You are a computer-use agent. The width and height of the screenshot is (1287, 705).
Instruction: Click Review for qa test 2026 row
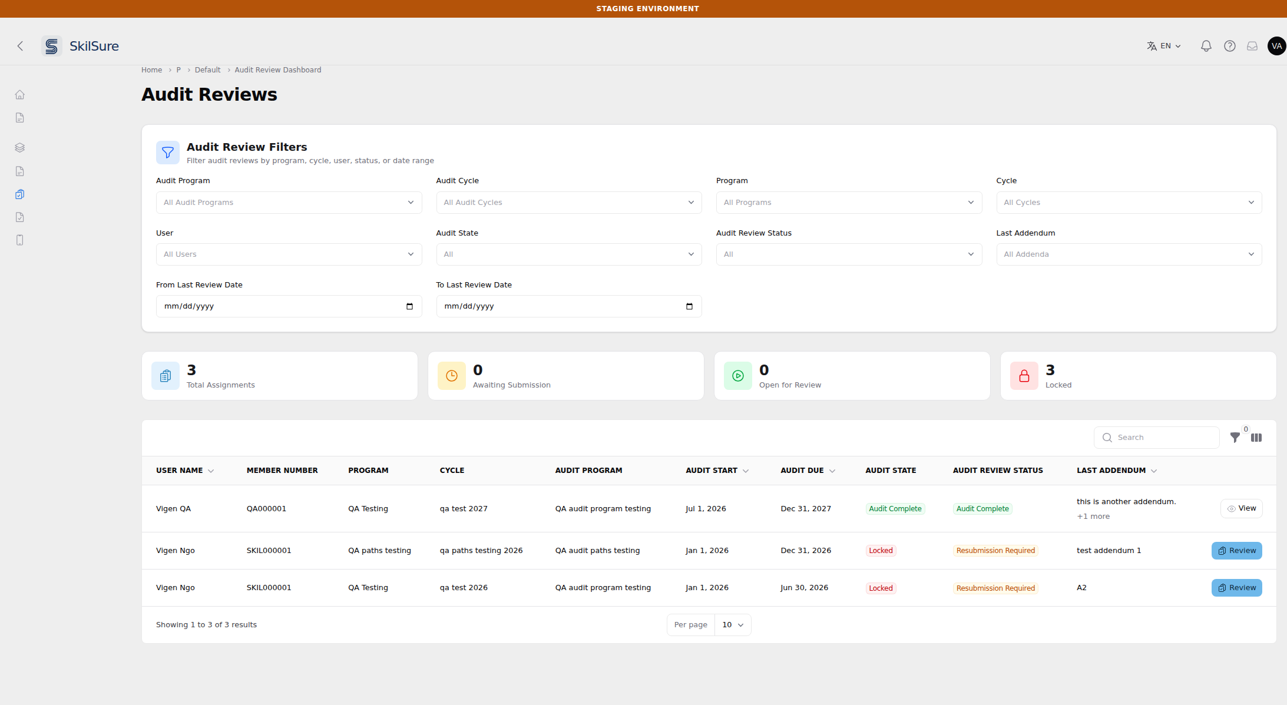click(1236, 588)
